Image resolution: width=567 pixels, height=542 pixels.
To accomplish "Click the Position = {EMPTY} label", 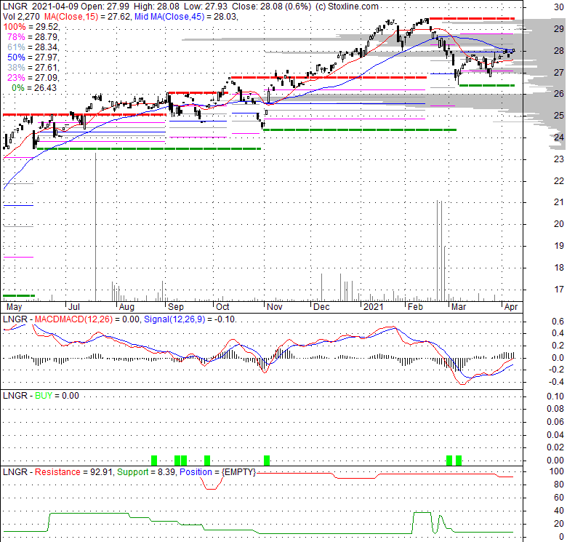I will tap(217, 472).
